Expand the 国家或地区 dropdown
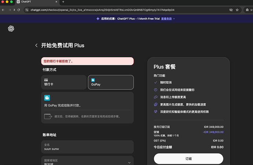This screenshot has width=253, height=165. click(x=87, y=161)
